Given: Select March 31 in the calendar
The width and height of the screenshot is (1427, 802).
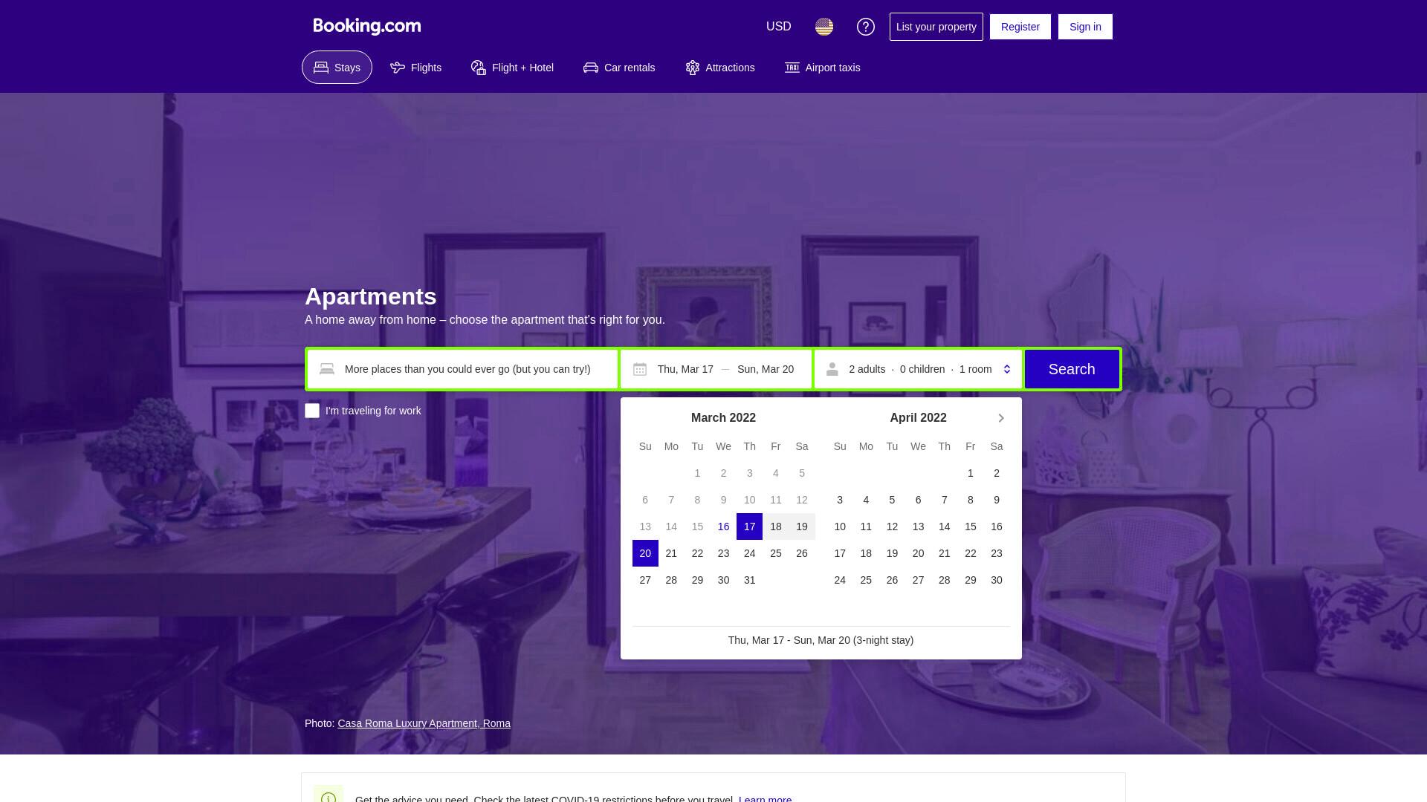Looking at the screenshot, I should pos(749,580).
